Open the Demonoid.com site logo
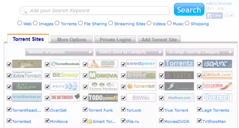Image resolution: width=239 pixels, height=128 pixels. [x=141, y=75]
